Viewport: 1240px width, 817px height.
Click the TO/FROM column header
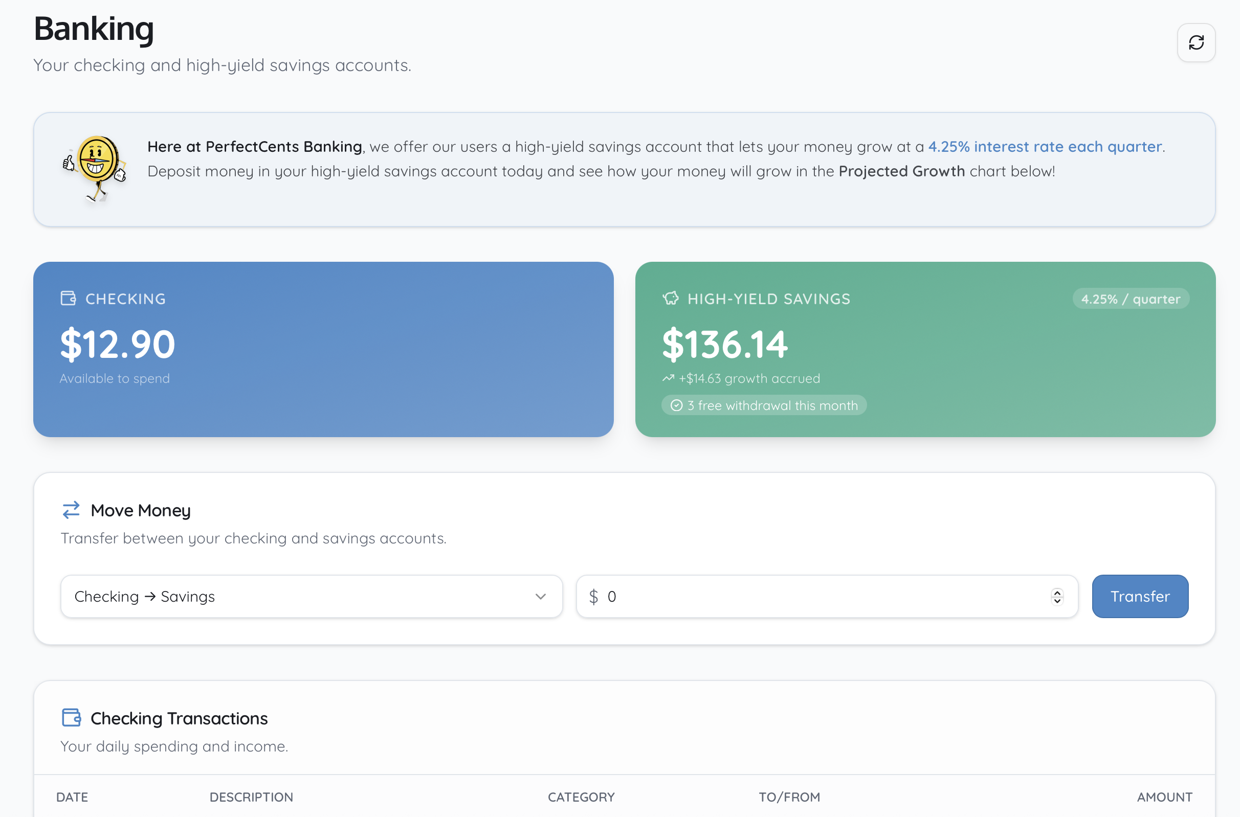pos(789,797)
